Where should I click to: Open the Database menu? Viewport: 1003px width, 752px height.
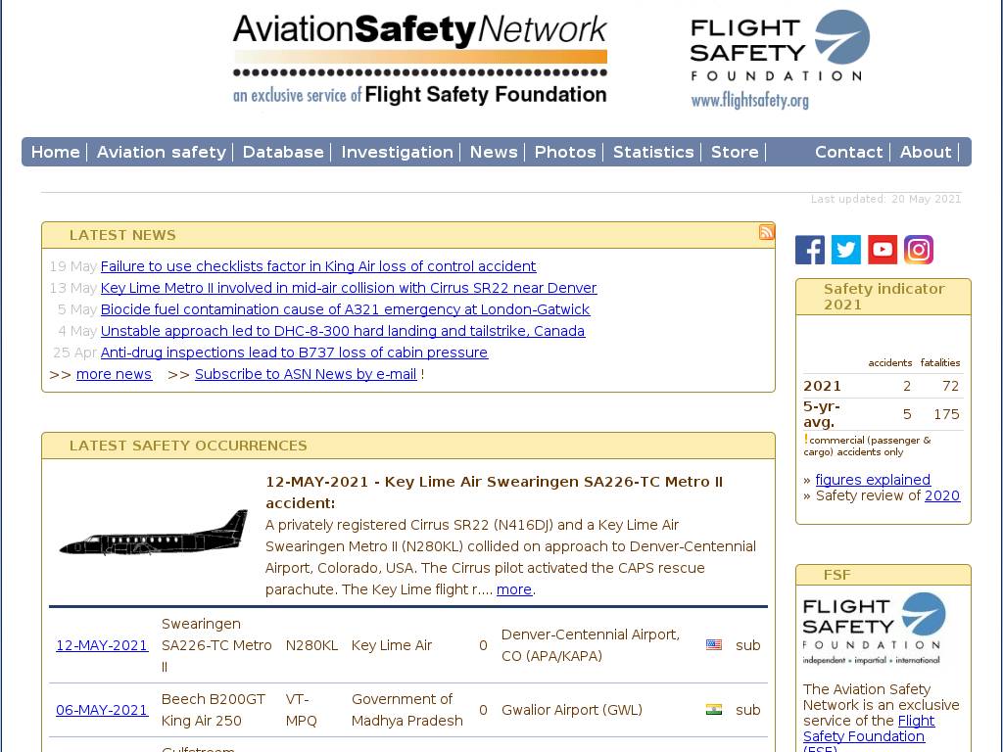coord(283,152)
